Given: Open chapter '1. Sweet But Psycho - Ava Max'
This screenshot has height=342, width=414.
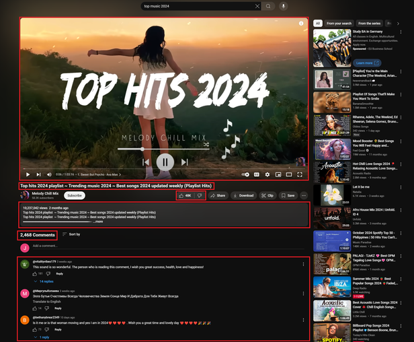Looking at the screenshot, I should [x=99, y=174].
